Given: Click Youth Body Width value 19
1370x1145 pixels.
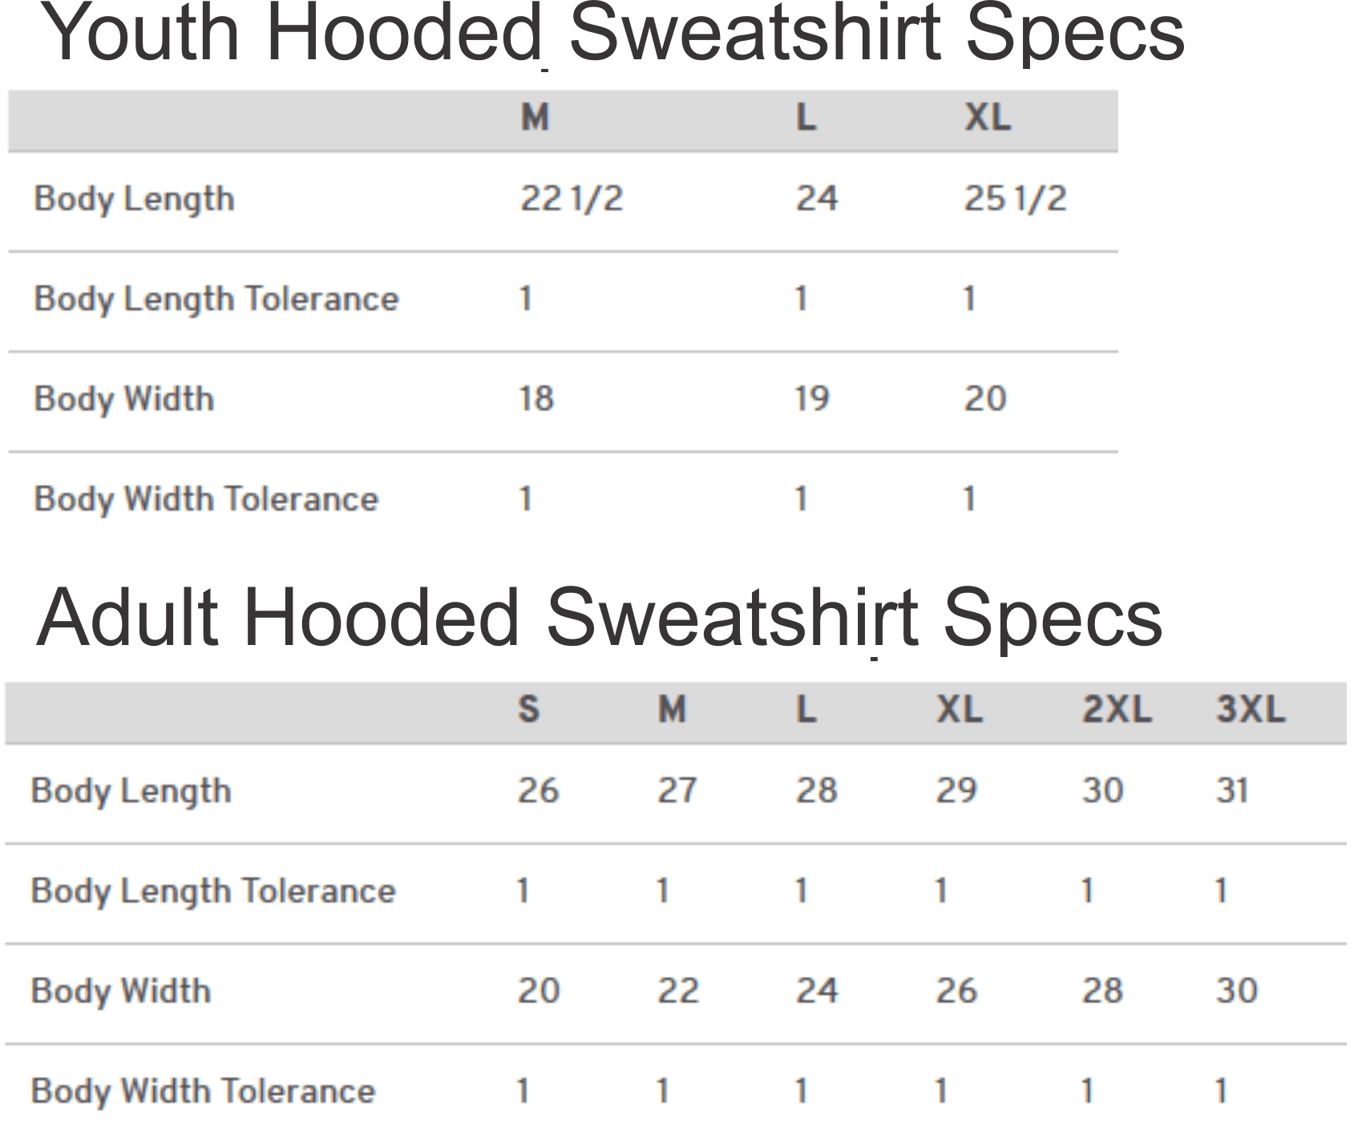Looking at the screenshot, I should point(811,399).
